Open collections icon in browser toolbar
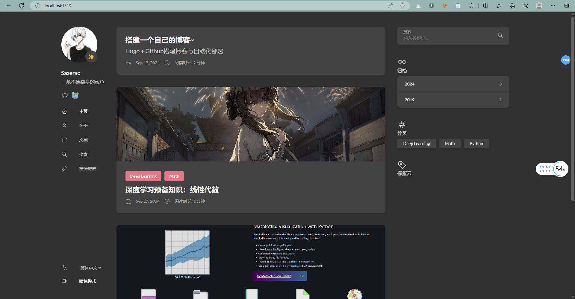 point(512,6)
